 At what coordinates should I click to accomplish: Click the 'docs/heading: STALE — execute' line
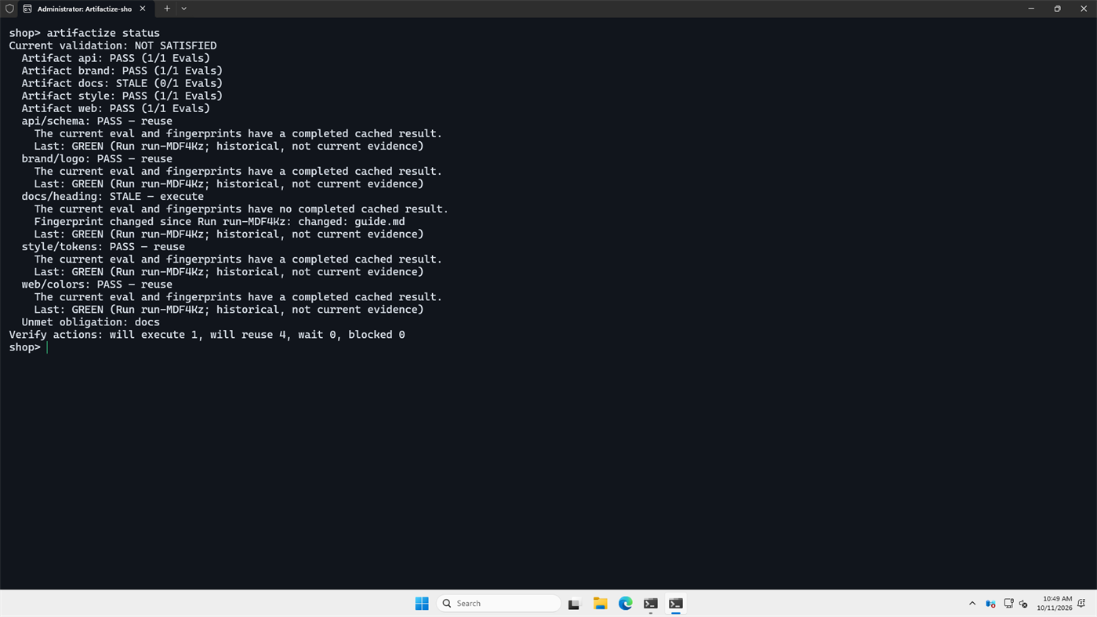click(x=113, y=196)
